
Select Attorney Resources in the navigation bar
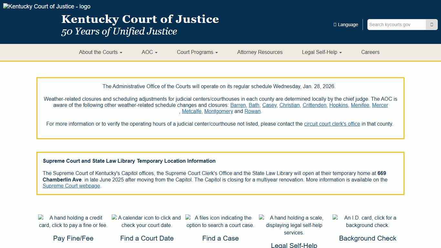click(260, 52)
